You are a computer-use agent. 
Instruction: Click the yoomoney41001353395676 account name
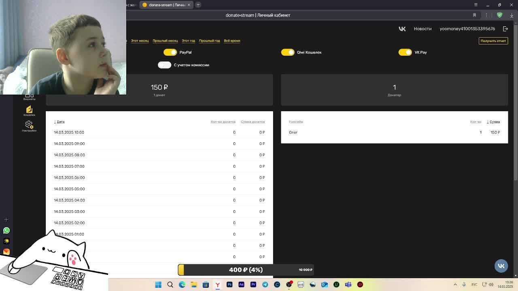[467, 29]
